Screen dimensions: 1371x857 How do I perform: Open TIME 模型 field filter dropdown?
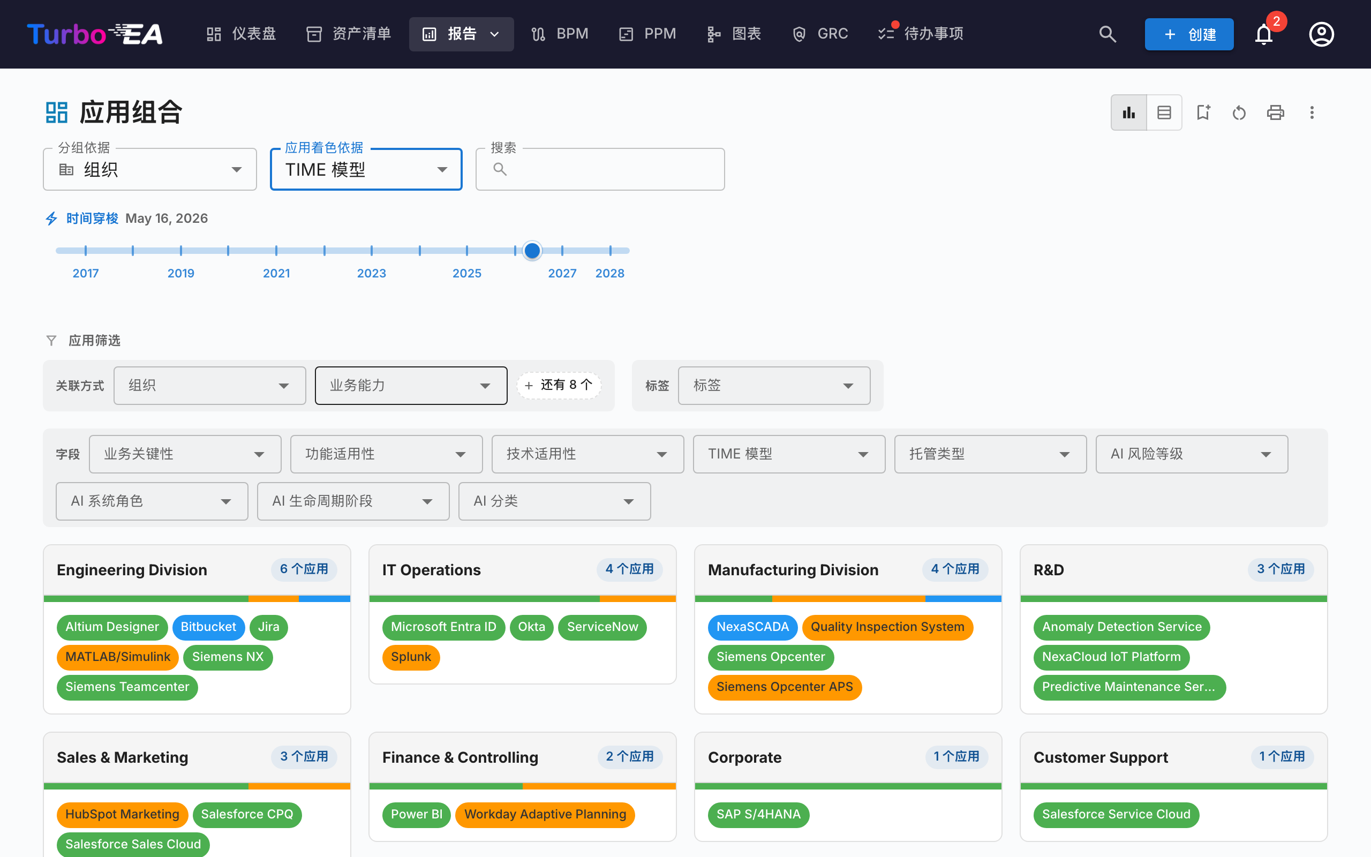click(x=789, y=454)
